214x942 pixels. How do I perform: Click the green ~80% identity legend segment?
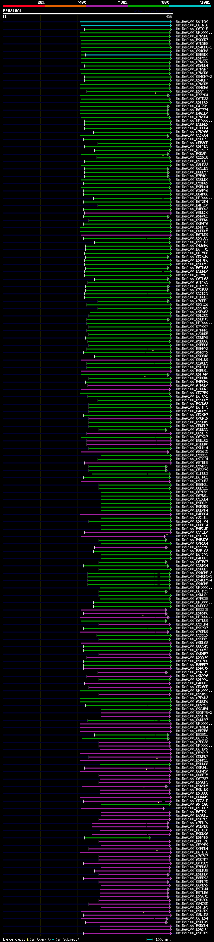point(148,6)
